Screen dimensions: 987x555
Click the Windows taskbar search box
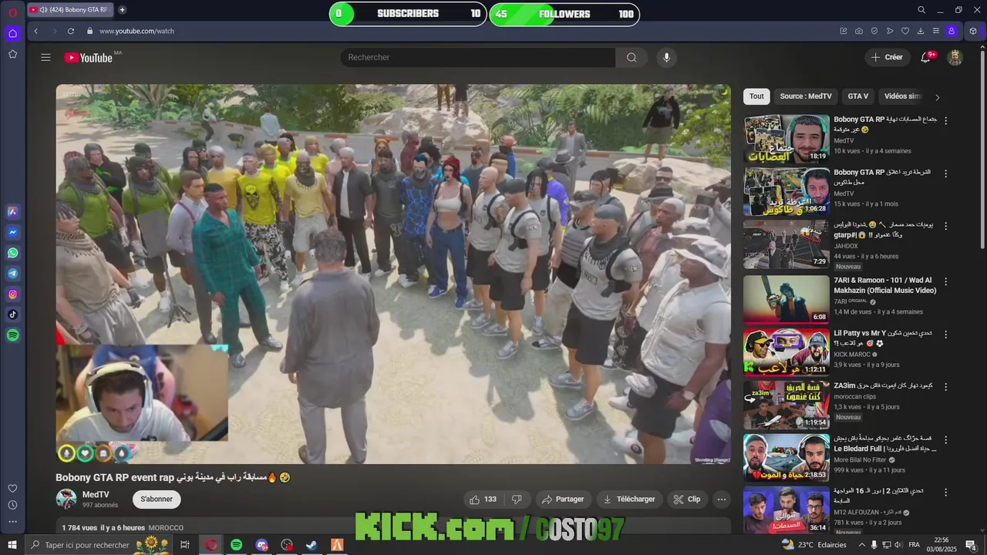pos(99,545)
